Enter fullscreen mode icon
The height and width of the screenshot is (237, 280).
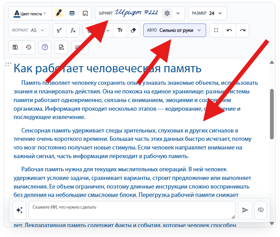tap(216, 30)
